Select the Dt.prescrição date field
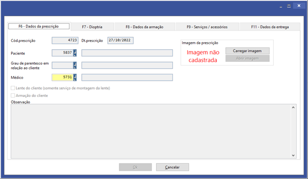308x179 pixels. [120, 40]
